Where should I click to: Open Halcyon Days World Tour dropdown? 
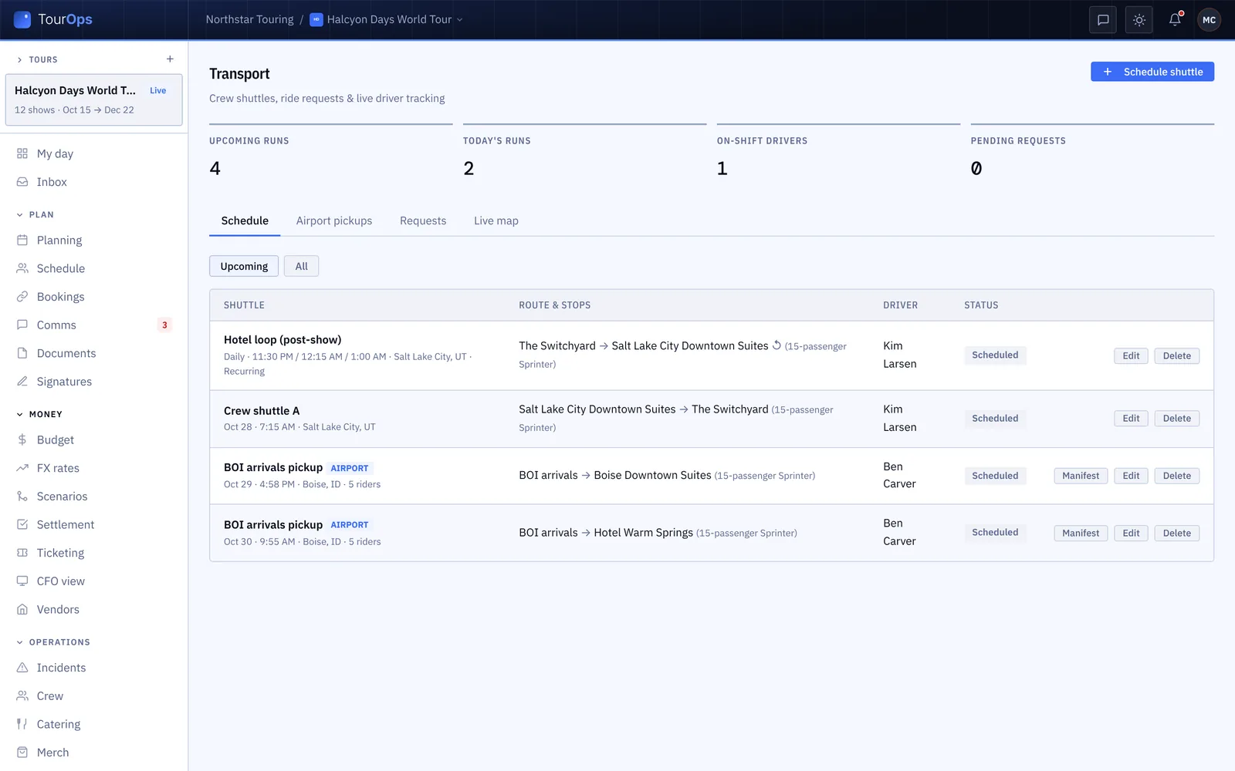386,19
